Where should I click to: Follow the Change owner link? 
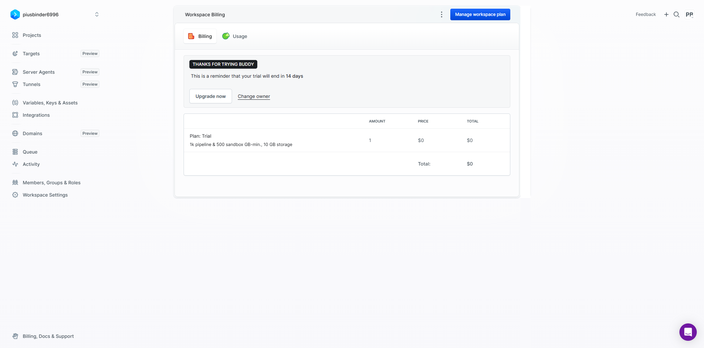coord(254,96)
